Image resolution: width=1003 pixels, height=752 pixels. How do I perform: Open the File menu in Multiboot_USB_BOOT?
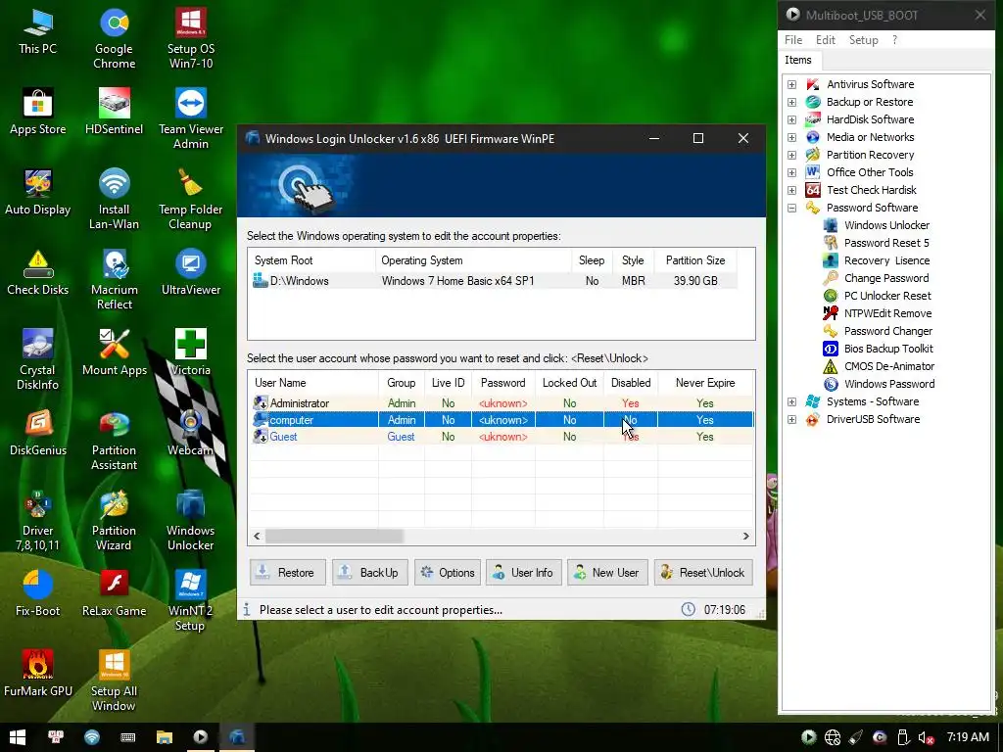click(793, 39)
